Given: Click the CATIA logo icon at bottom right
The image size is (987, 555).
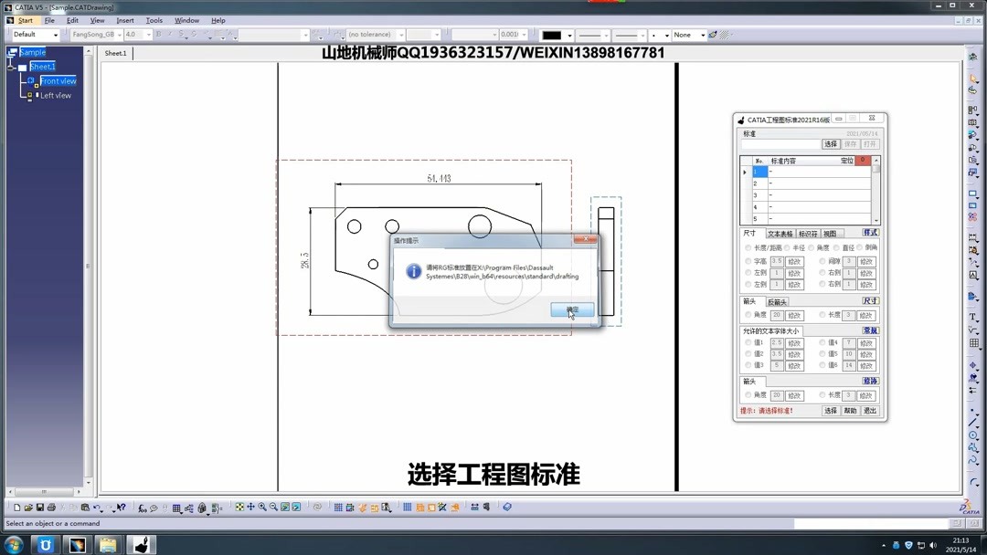Looking at the screenshot, I should pyautogui.click(x=968, y=508).
